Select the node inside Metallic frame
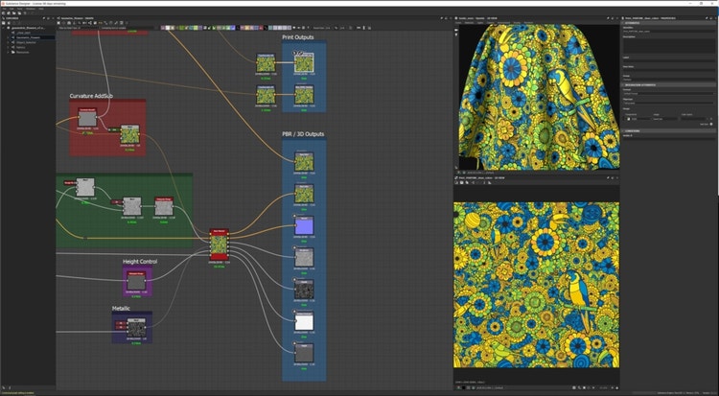719x396 pixels. (137, 327)
